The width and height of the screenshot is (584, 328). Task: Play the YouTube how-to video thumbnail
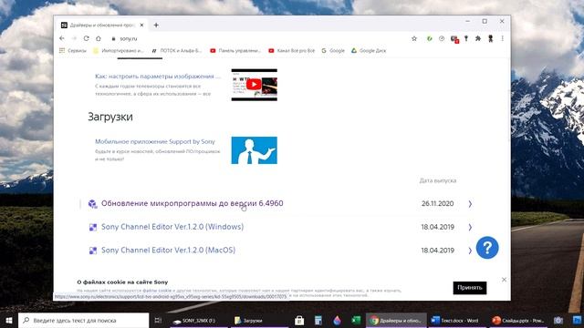pos(254,85)
